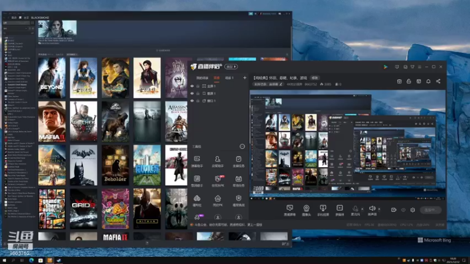The height and width of the screenshot is (264, 470).
Task: Click the recent game banner atop Steam library
Action: tap(57, 29)
